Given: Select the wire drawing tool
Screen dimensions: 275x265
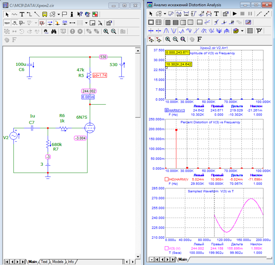Looking at the screenshot, I should (29, 14).
